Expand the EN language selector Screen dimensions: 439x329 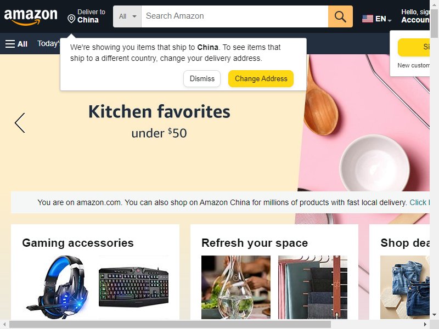click(383, 19)
